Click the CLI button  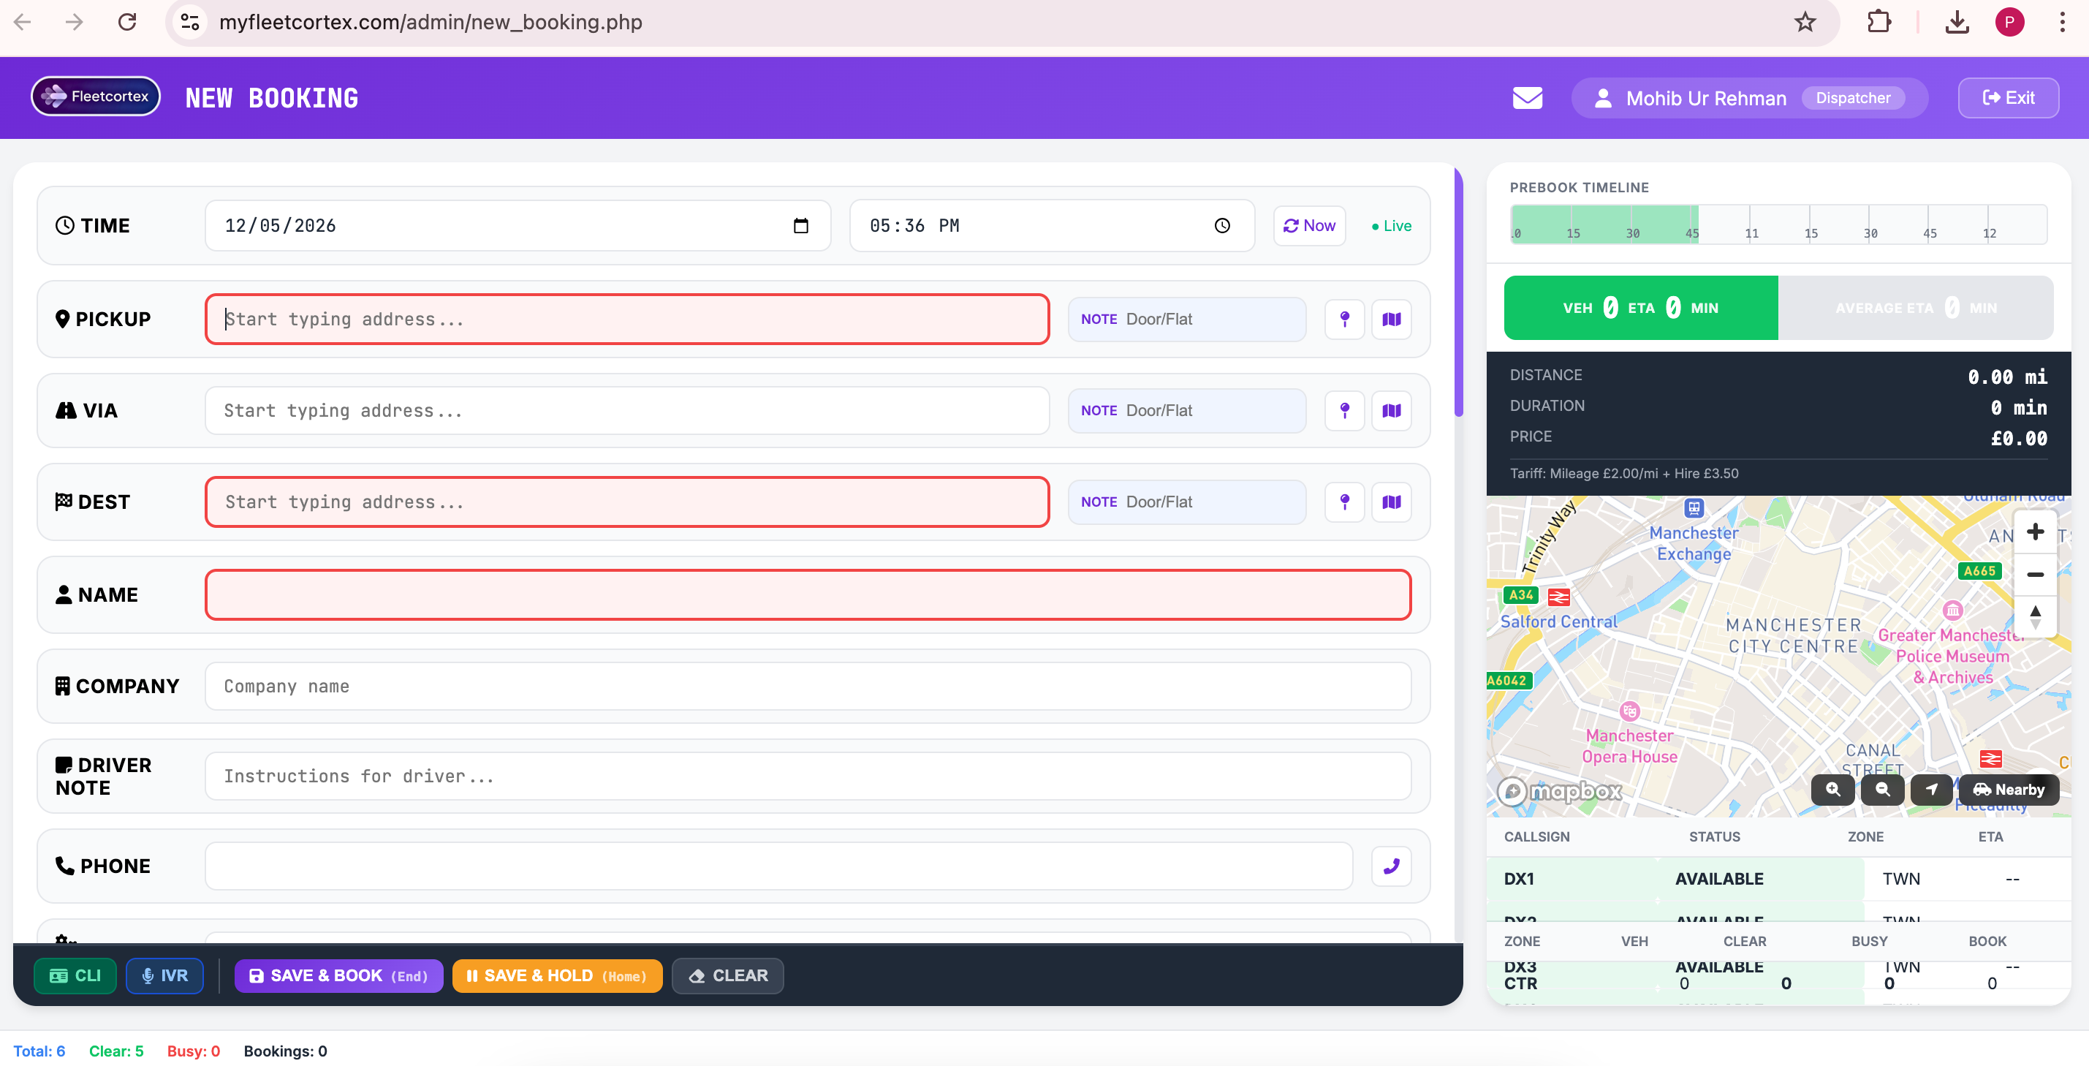[x=75, y=976]
